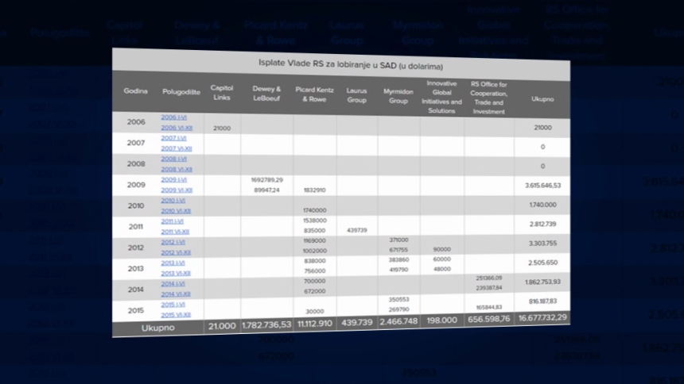Click the Dewey & LeBoeuf total "1.782.736,53"

click(266, 324)
